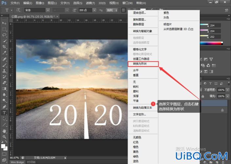Viewport: 231px width, 164px height.
Task: Choose 转换为段落文本 in context menu
Action: pyautogui.click(x=143, y=108)
